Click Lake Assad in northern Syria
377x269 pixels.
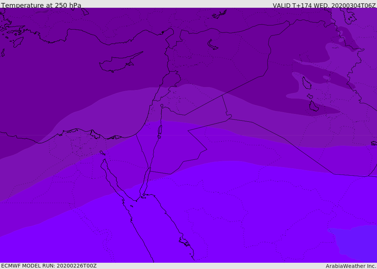point(213,45)
